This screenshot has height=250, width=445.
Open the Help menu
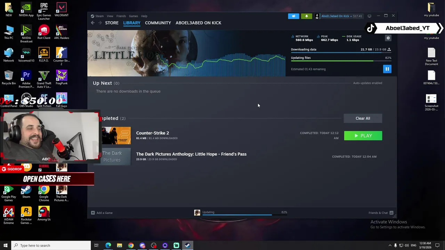[x=144, y=16]
